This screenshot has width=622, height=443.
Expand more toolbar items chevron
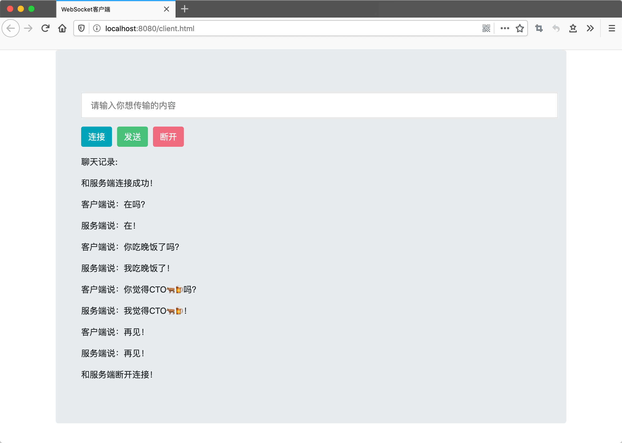pos(590,28)
